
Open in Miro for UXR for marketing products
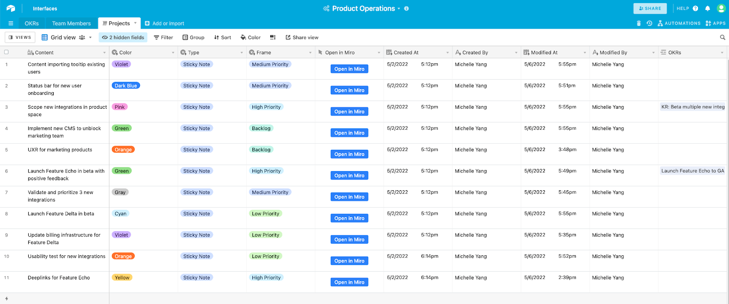(349, 154)
